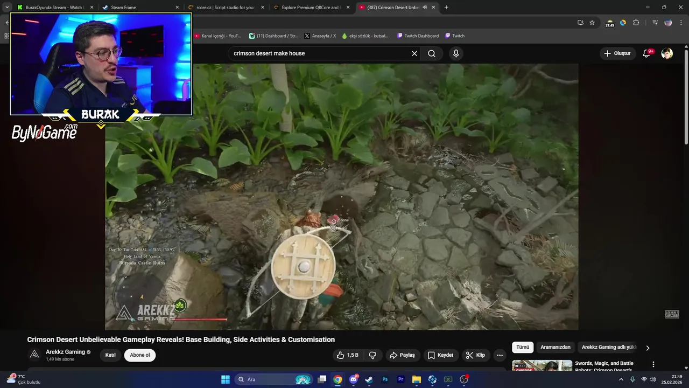Open the Swords, Magic, and Battle suggested thumbnail
Image resolution: width=689 pixels, height=388 pixels.
click(542, 365)
